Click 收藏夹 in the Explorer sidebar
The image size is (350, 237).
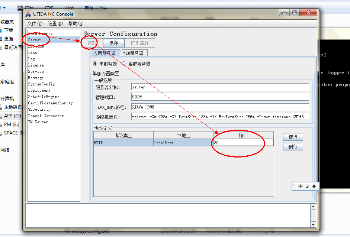point(7,22)
